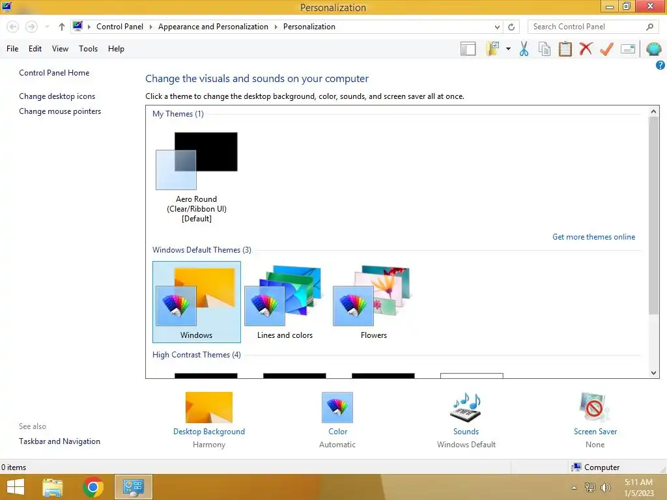Open the View menu
This screenshot has height=500, width=667.
(60, 48)
